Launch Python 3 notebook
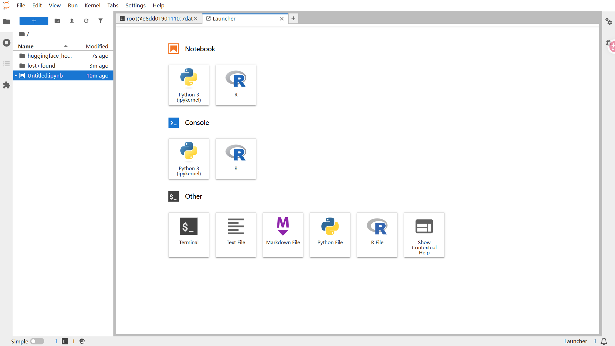 pos(189,85)
